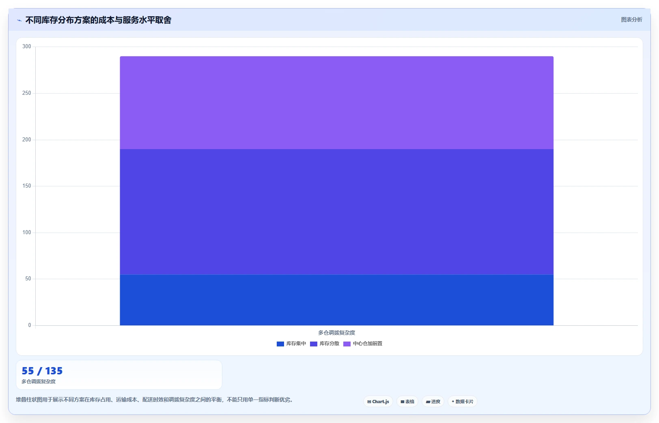Select the 进度 tag chip

pos(433,402)
